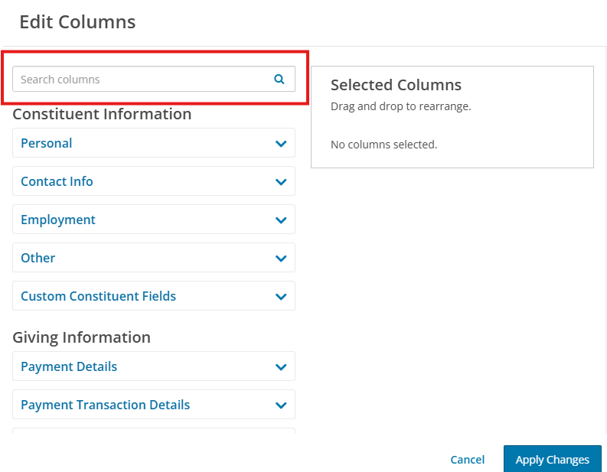This screenshot has height=472, width=607.
Task: Open the Custom Constituent Fields label
Action: coord(98,296)
